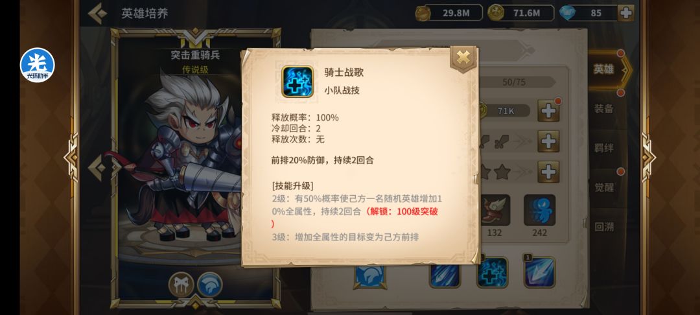Screen dimensions: 700x315
Task: Tap the plus button beside 71K
Action: point(549,111)
